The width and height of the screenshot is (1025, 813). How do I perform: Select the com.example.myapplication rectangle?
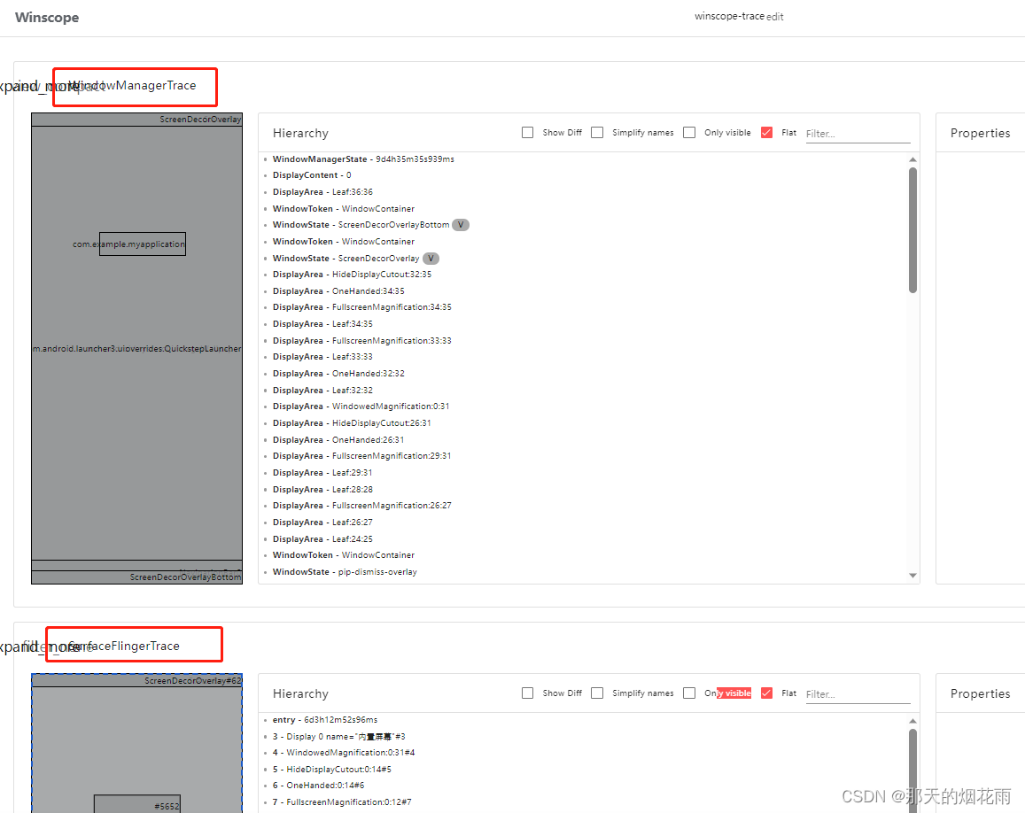coord(142,244)
